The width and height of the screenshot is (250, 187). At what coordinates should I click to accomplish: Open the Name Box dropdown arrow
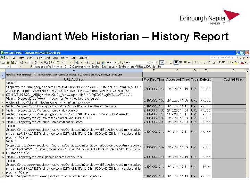20,66
